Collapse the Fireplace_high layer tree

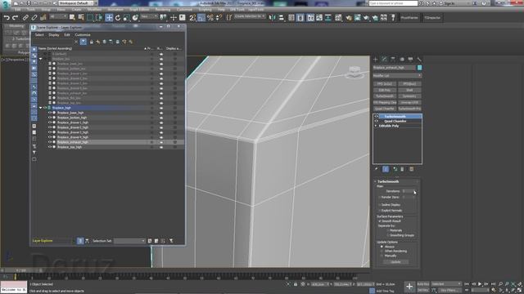click(41, 108)
